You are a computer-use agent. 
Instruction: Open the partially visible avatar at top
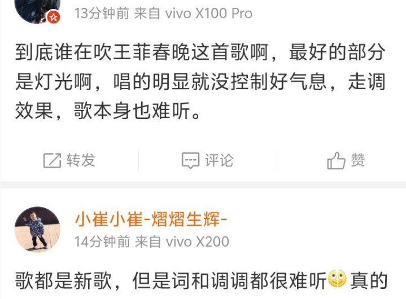(37, 10)
